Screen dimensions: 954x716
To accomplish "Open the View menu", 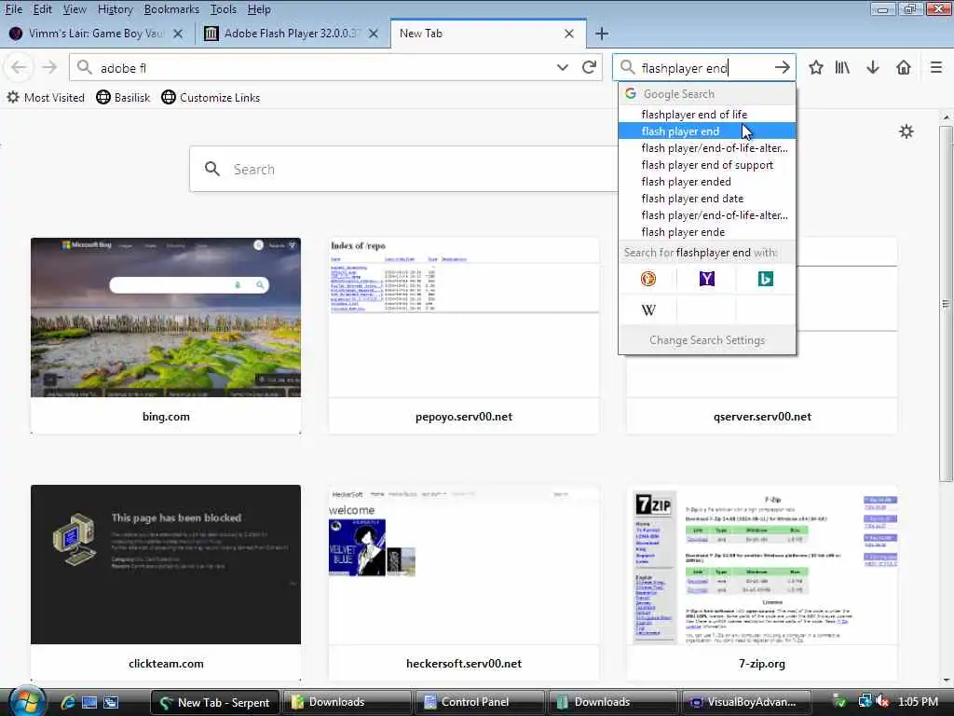I will (x=75, y=9).
